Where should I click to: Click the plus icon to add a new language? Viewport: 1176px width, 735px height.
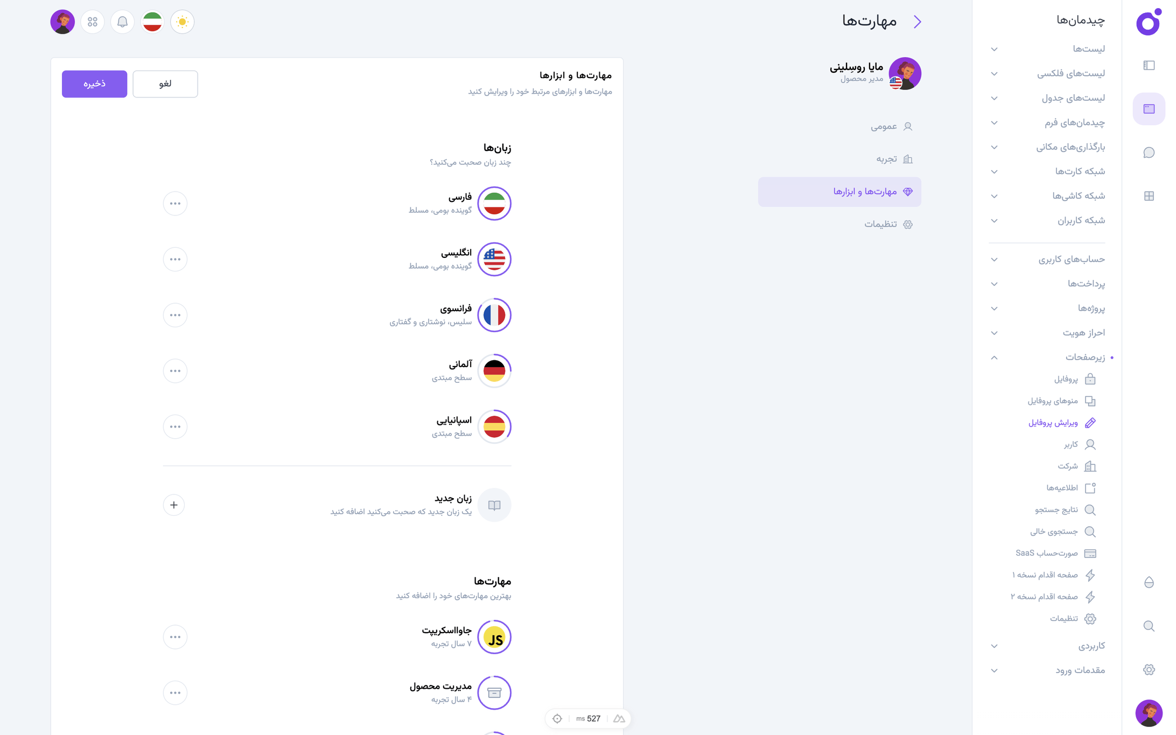pos(173,505)
